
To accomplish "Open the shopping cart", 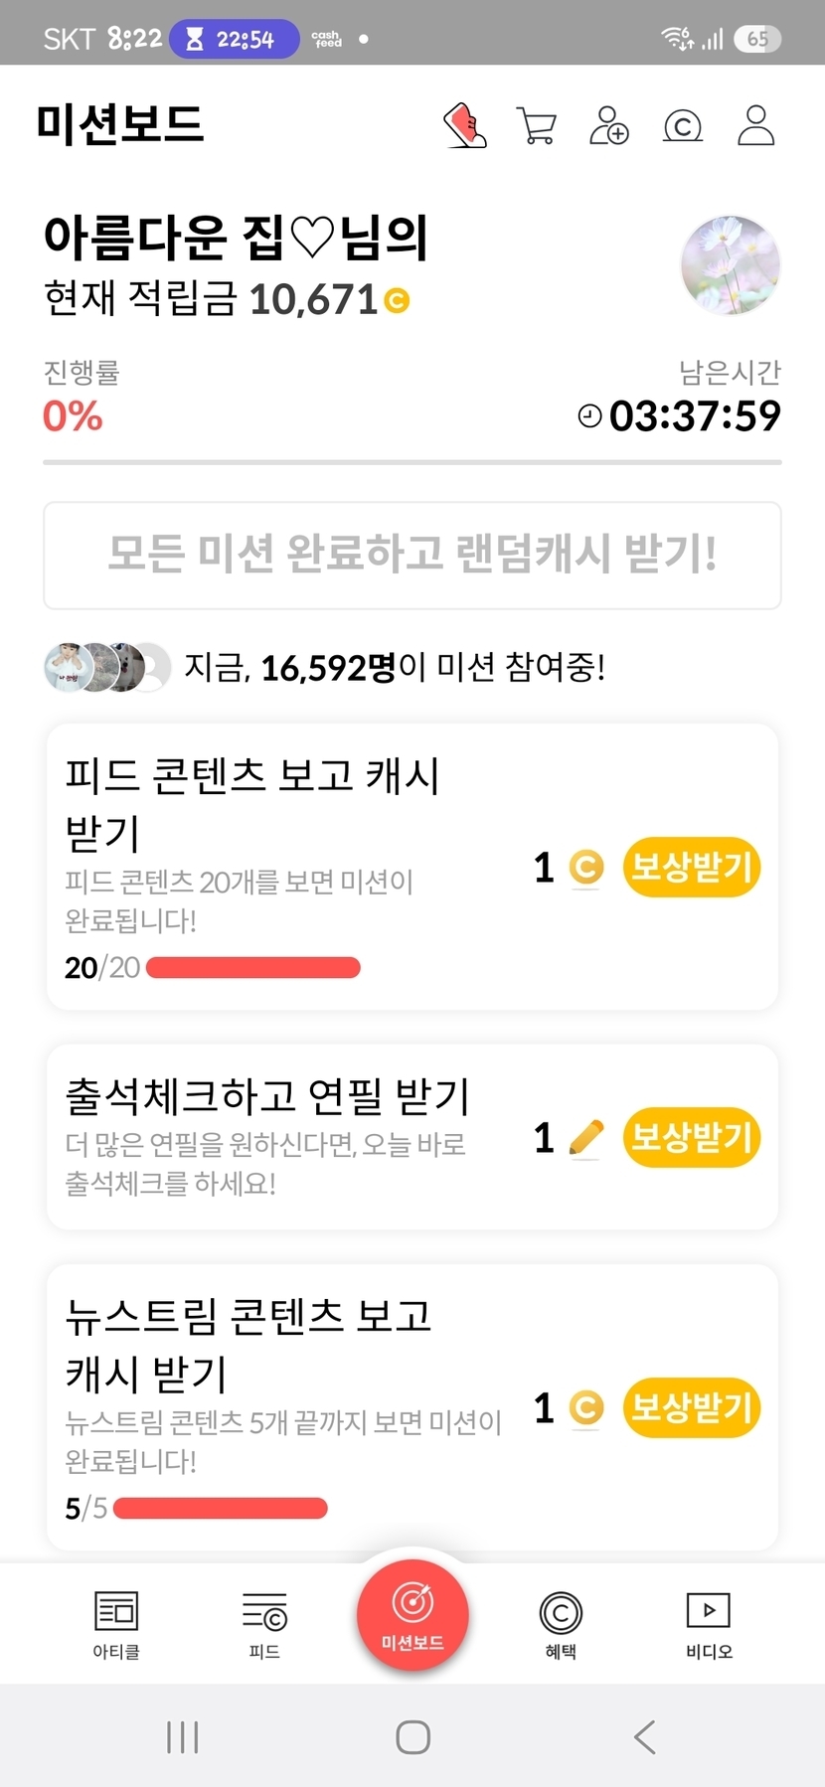I will 537,126.
